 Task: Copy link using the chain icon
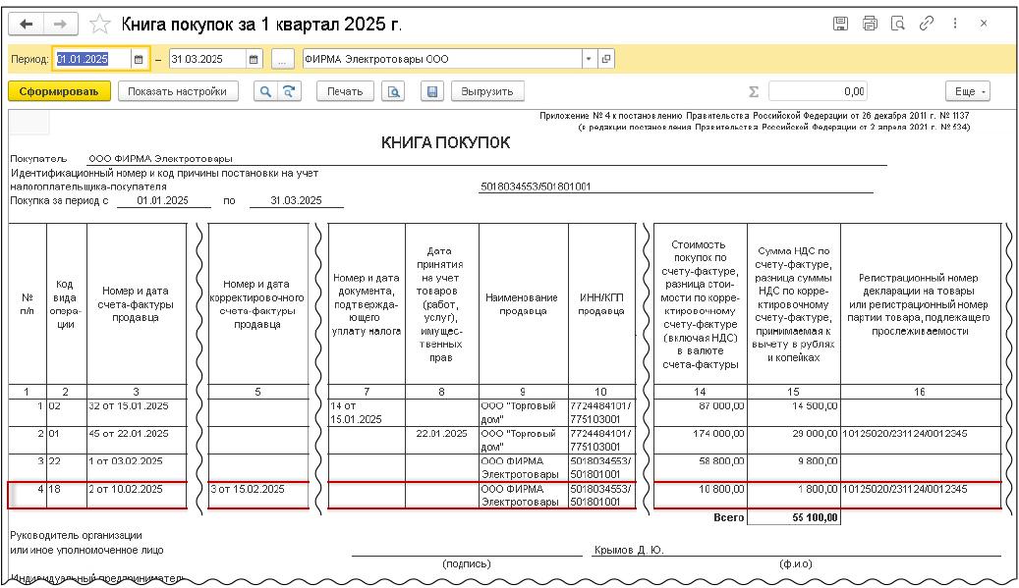coord(926,23)
